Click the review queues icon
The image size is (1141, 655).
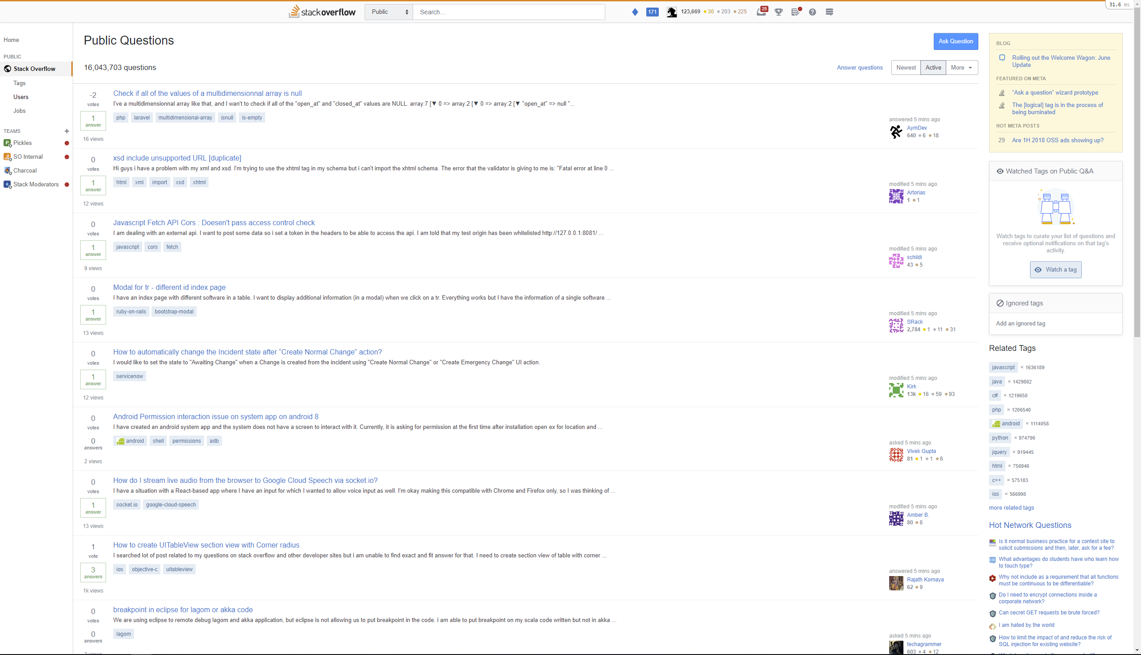click(796, 12)
